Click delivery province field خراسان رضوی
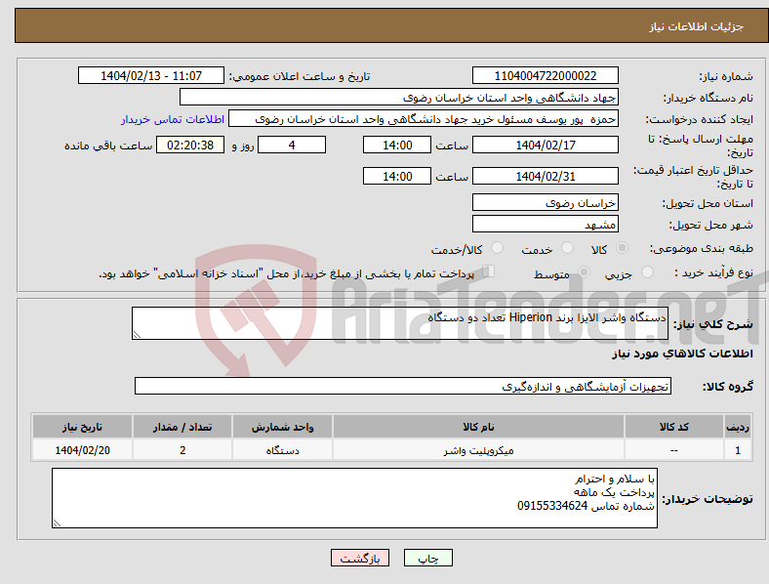The width and height of the screenshot is (769, 584). [546, 202]
